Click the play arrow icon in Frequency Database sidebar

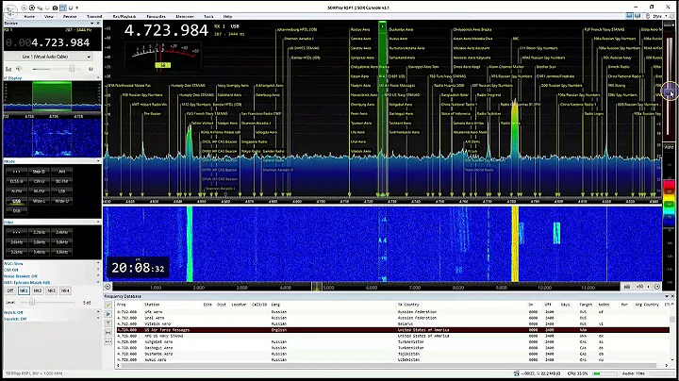108,314
